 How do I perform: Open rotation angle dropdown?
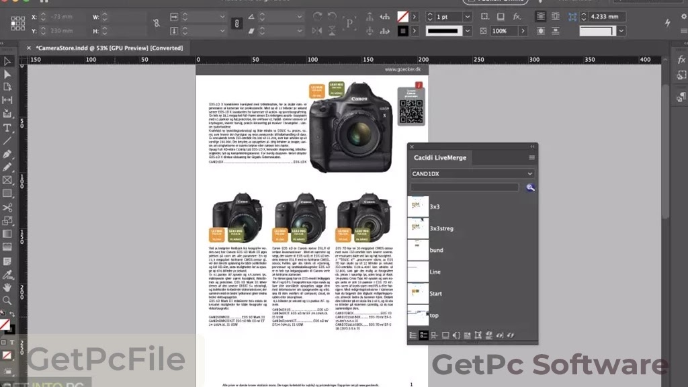point(299,17)
